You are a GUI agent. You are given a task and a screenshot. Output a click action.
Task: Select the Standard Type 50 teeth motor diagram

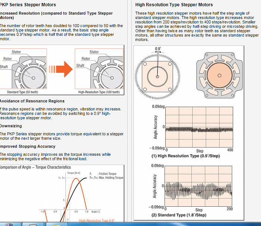click(x=23, y=69)
